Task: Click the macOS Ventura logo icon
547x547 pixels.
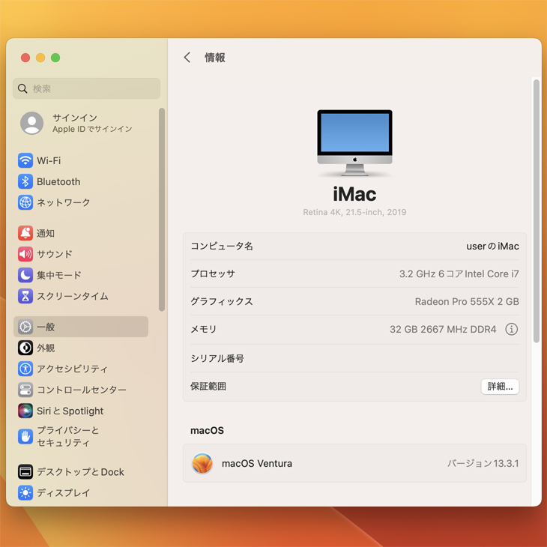Action: (x=202, y=463)
